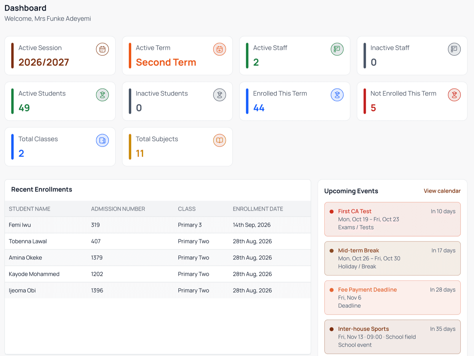The image size is (474, 356).
Task: Click the Inactive Staff presenter icon
Action: point(454,49)
